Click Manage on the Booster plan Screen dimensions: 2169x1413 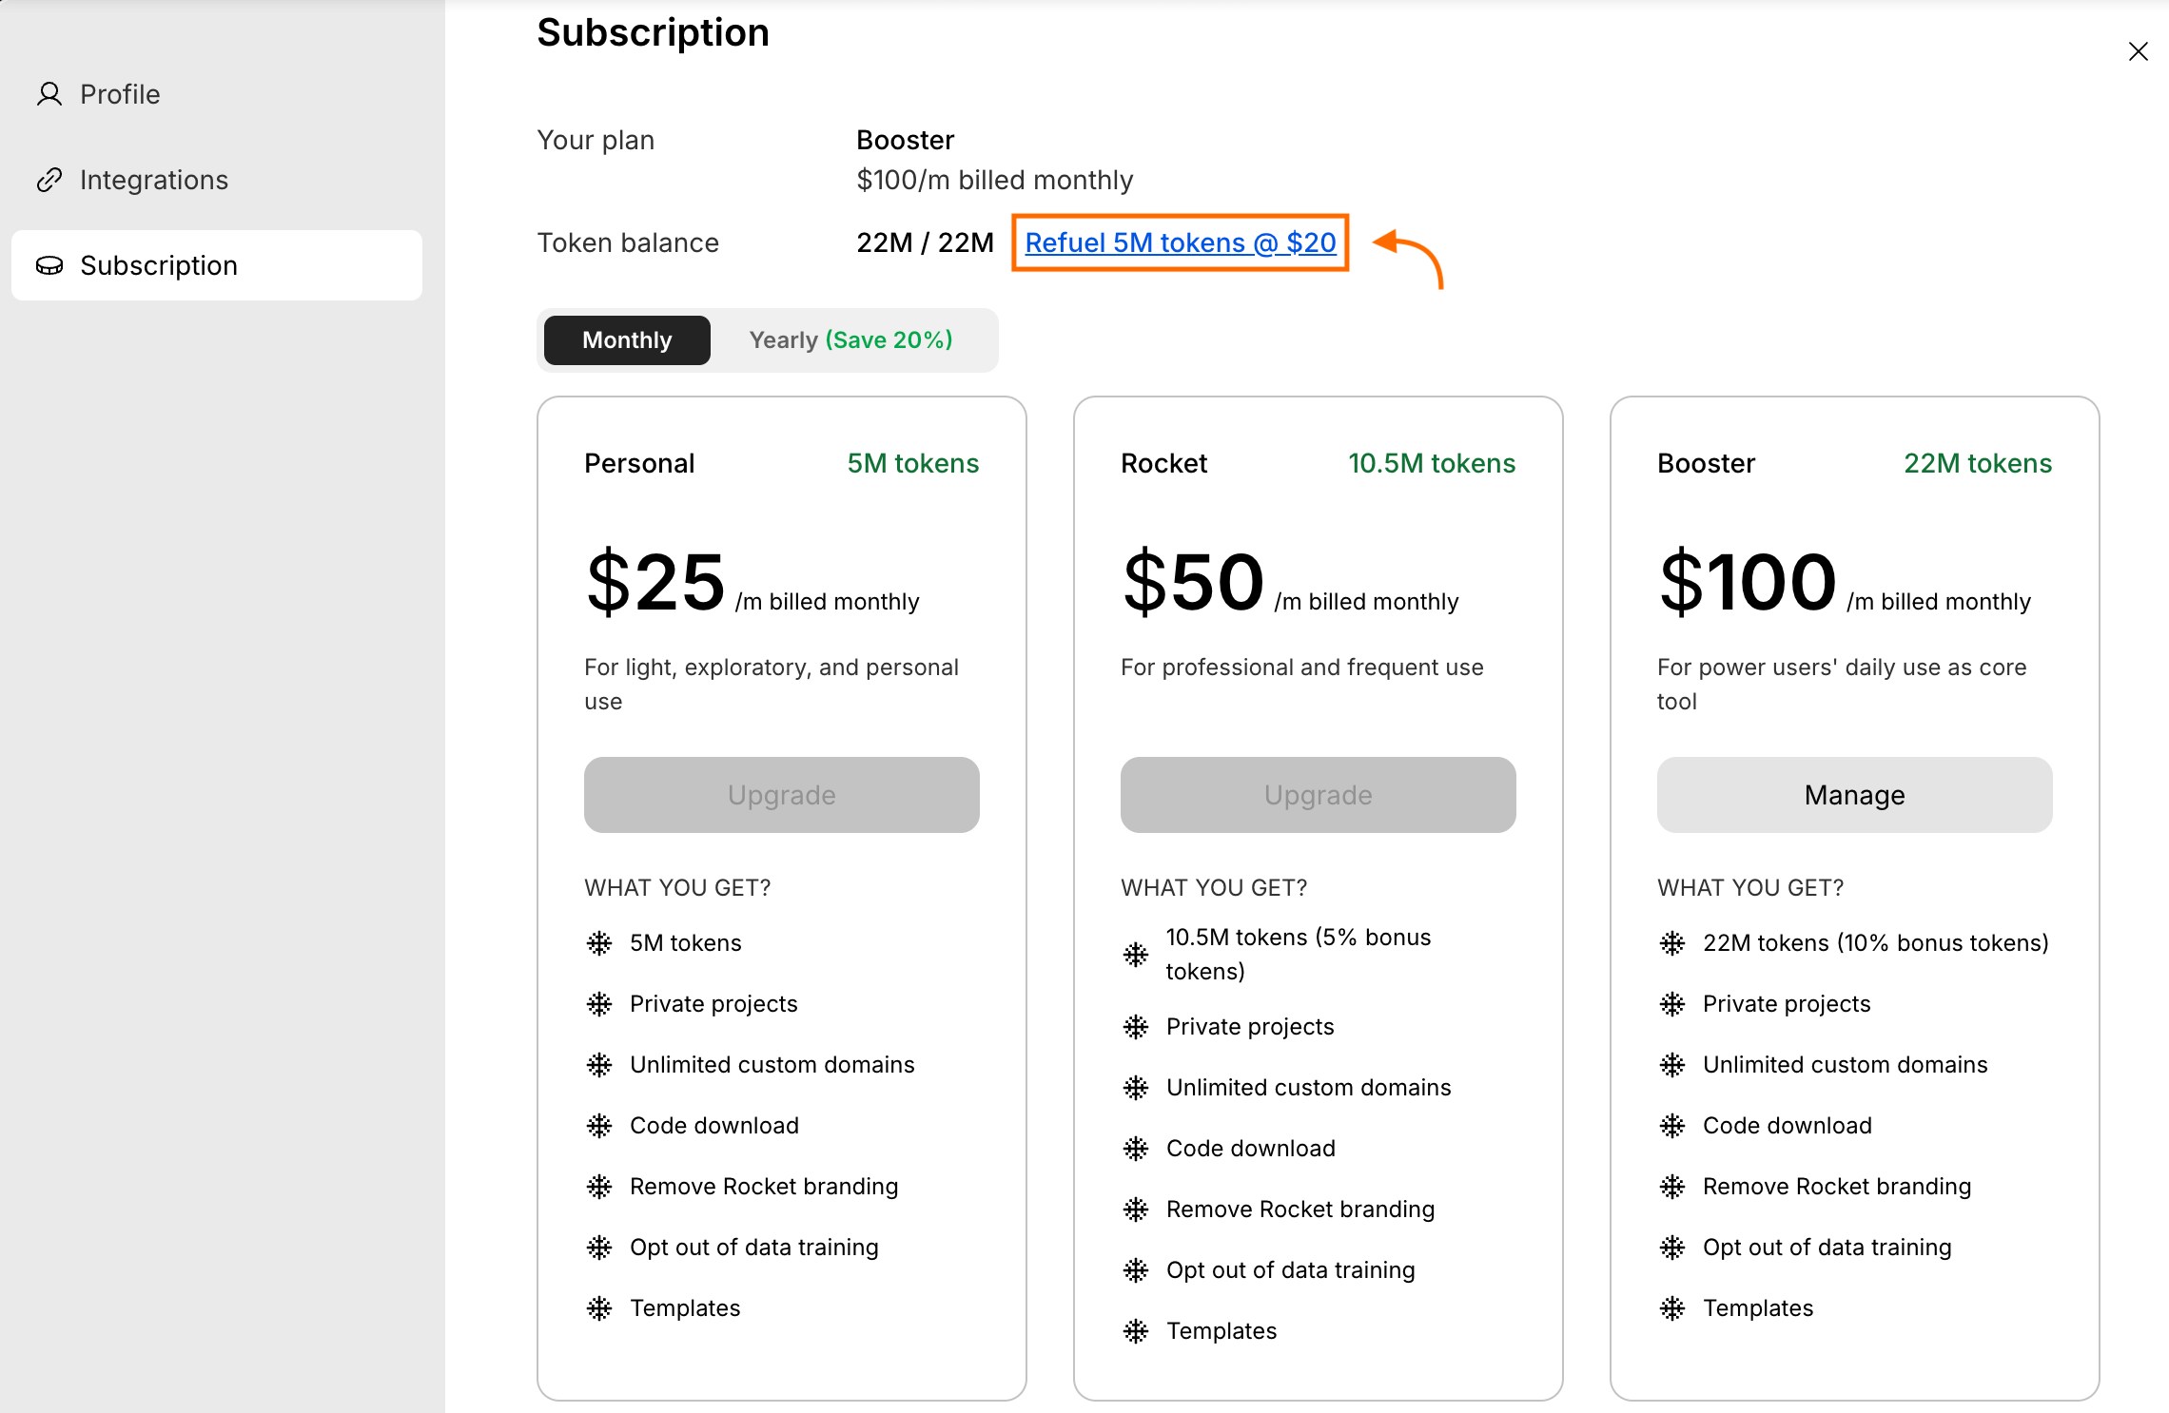pos(1852,795)
